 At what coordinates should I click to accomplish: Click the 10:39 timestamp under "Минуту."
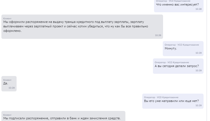pos(198,53)
